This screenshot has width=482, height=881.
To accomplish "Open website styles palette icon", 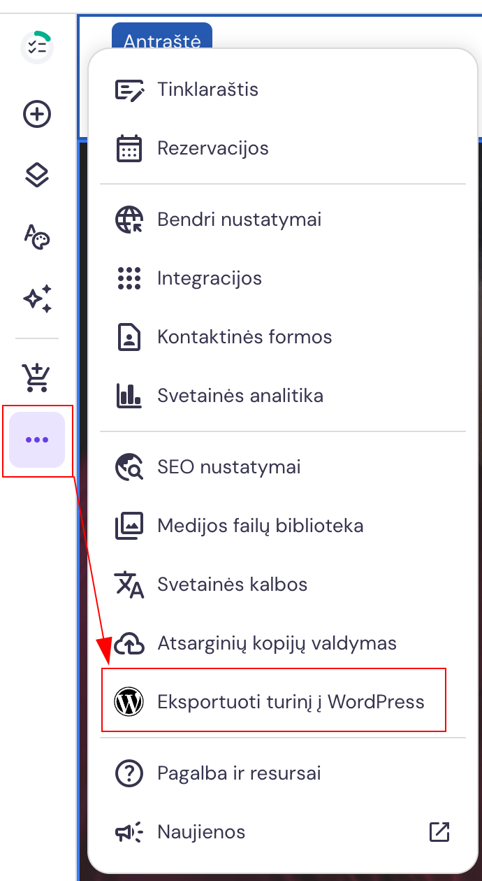I will pyautogui.click(x=37, y=237).
